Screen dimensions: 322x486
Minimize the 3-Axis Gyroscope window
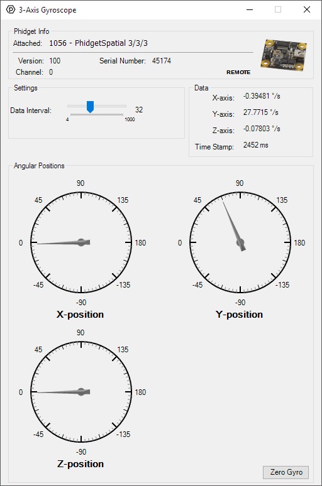pos(250,9)
